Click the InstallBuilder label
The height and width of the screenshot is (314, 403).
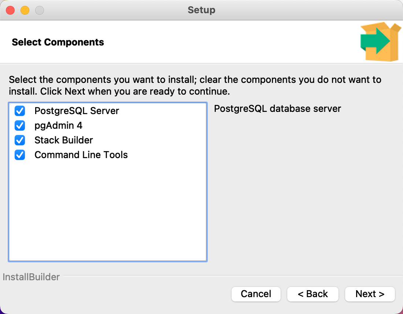coord(31,277)
